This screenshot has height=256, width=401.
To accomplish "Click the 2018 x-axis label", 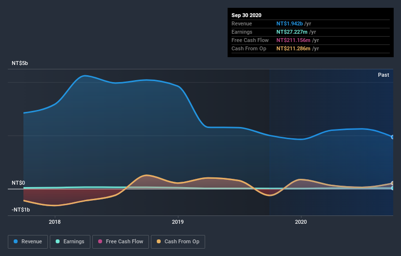I will coord(55,222).
